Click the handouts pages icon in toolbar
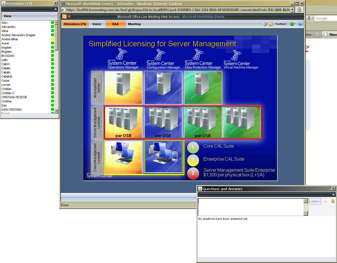337x263 pixels. point(265,24)
